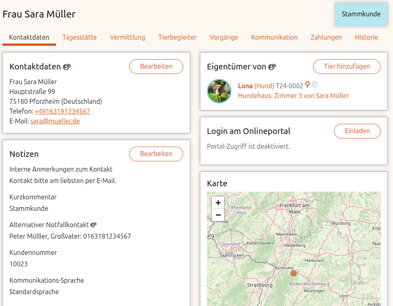This screenshot has width=393, height=306.
Task: Switch to the Historie tab
Action: pyautogui.click(x=366, y=37)
